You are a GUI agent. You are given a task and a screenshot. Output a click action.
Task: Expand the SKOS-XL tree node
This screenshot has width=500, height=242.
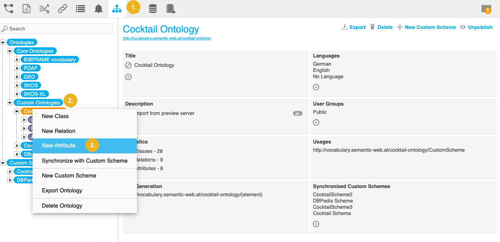(17, 94)
